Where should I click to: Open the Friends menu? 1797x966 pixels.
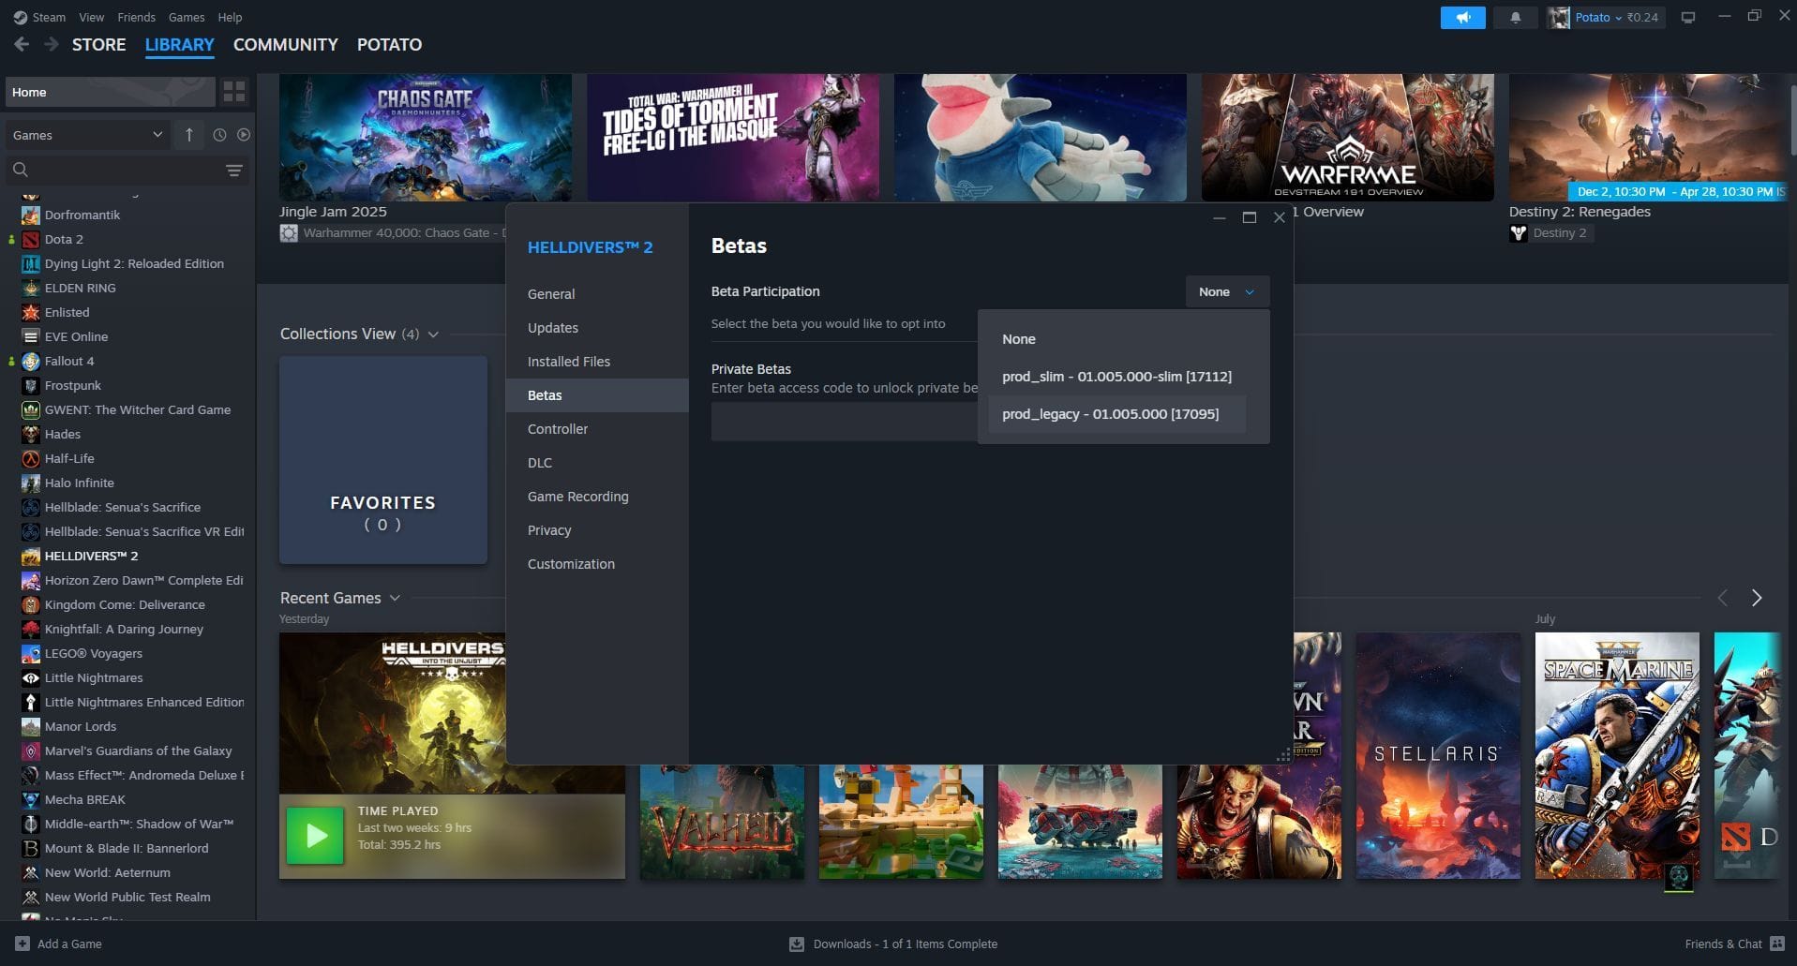coord(136,17)
